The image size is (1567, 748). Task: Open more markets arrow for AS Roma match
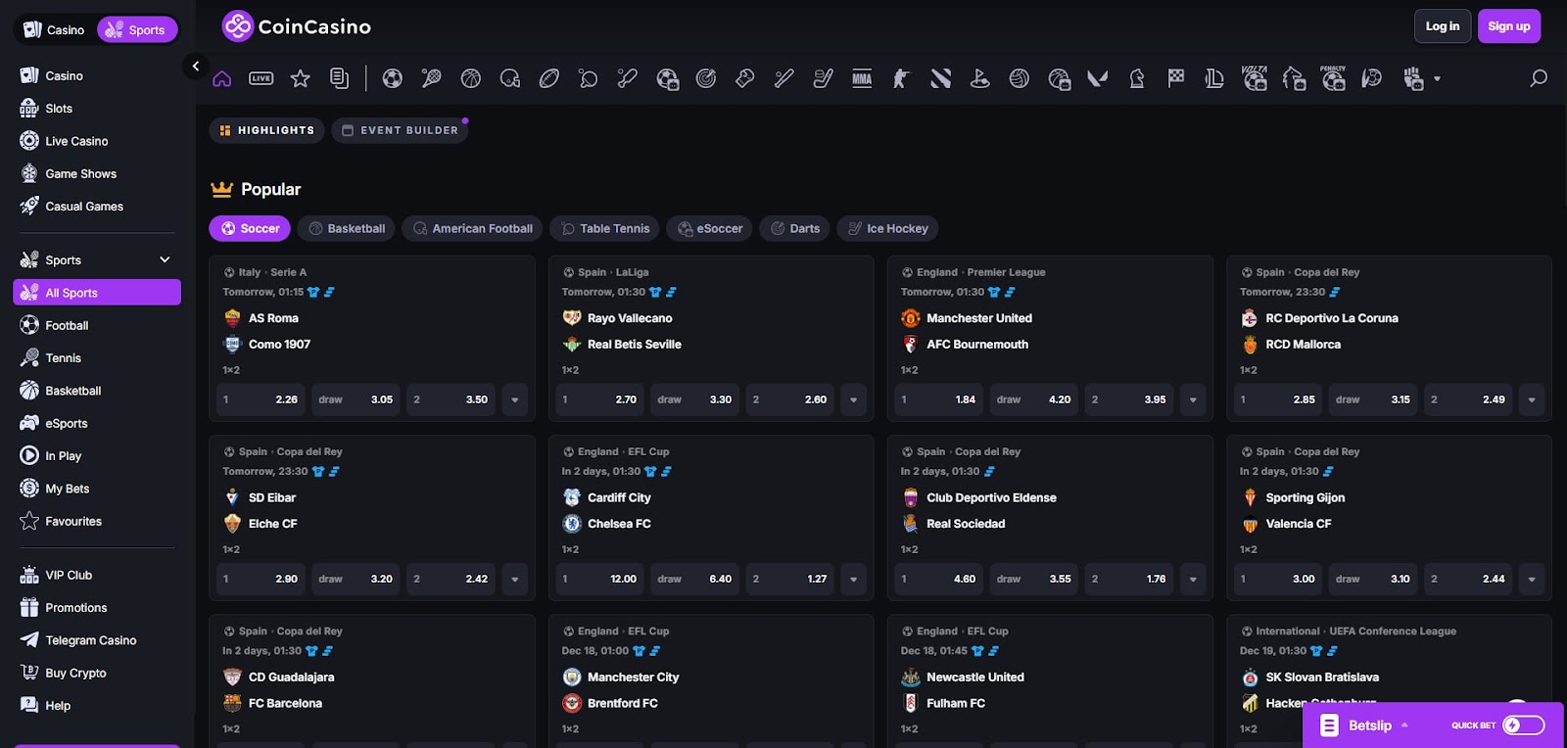coord(515,399)
